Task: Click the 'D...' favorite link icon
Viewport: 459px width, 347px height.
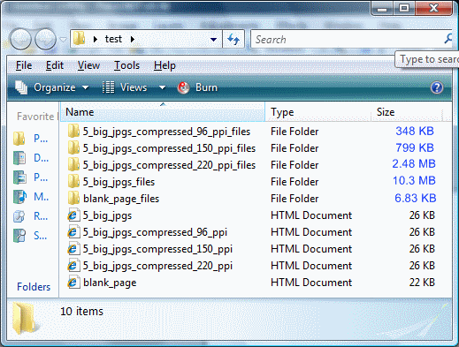Action: tap(19, 158)
